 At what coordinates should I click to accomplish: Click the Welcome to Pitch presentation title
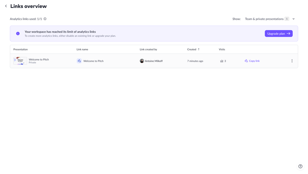pos(39,59)
